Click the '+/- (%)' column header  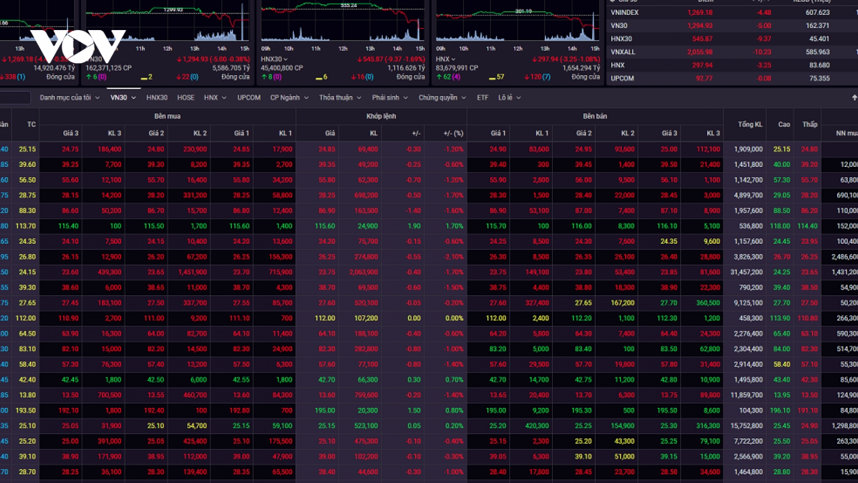point(454,133)
